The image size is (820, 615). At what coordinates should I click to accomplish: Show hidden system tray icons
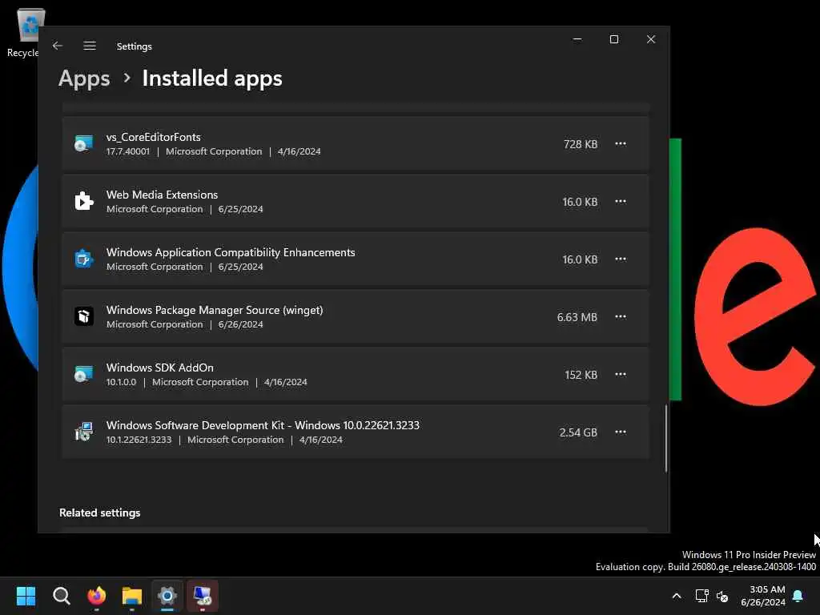pos(676,596)
